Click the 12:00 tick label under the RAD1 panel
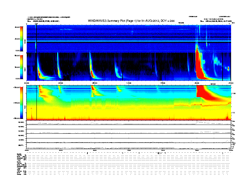Screen dimensions: 249x193 coord(129,83)
